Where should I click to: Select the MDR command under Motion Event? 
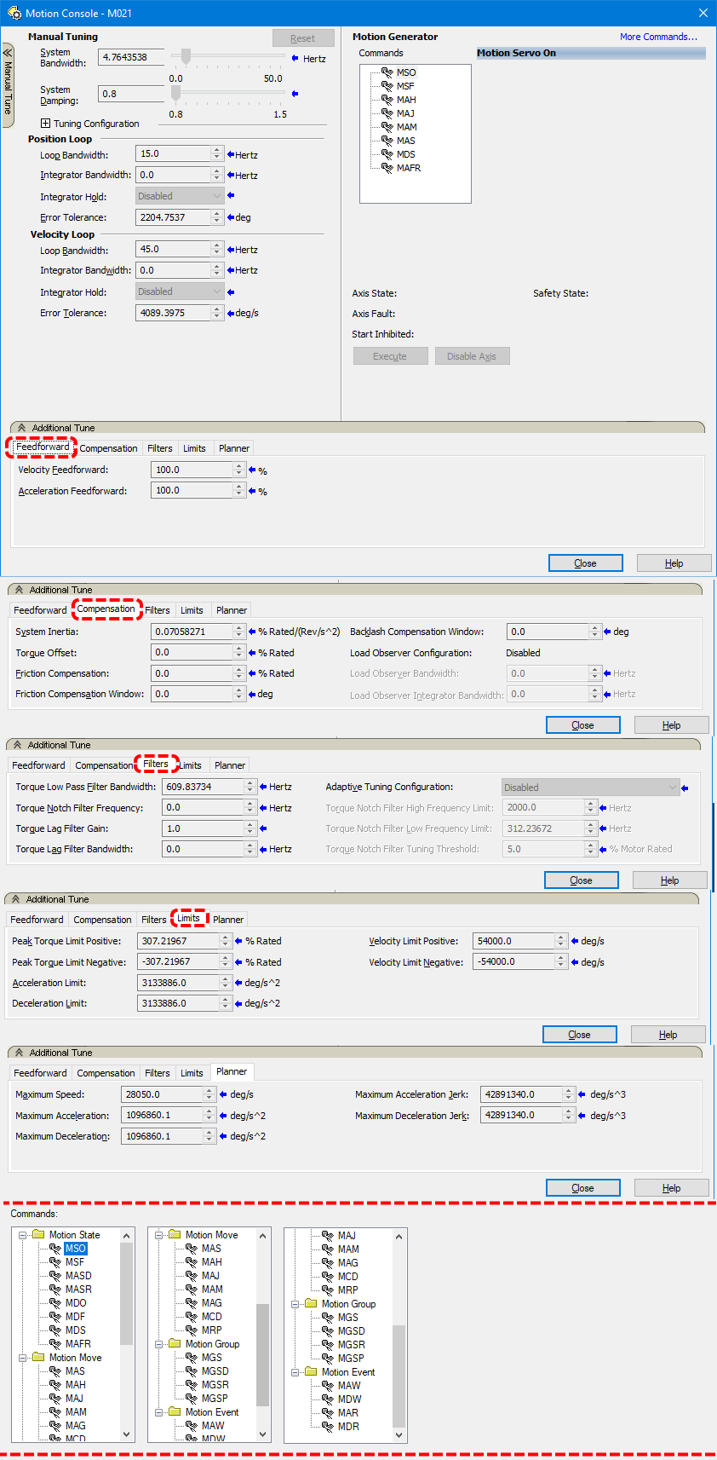pos(348,1427)
